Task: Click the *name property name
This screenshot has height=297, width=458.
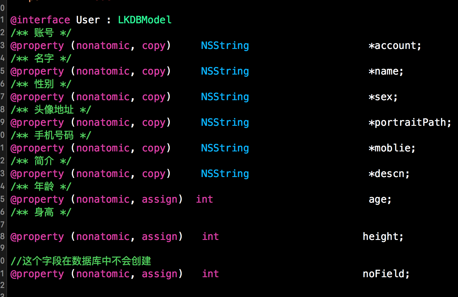Action: pyautogui.click(x=386, y=71)
